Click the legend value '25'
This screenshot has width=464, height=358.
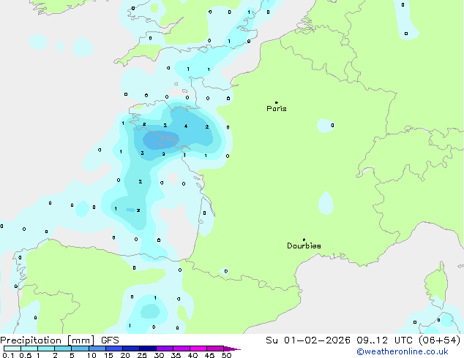(x=142, y=355)
